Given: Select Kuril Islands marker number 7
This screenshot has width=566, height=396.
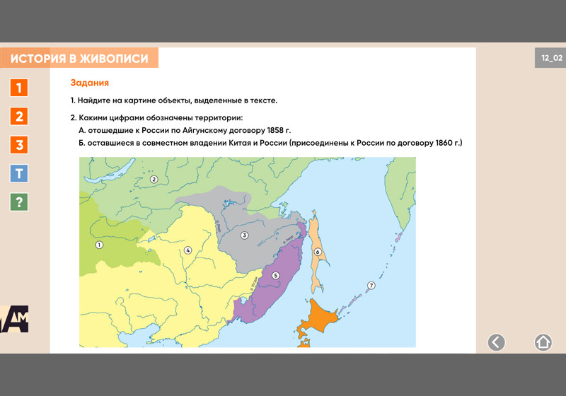Looking at the screenshot, I should [370, 285].
